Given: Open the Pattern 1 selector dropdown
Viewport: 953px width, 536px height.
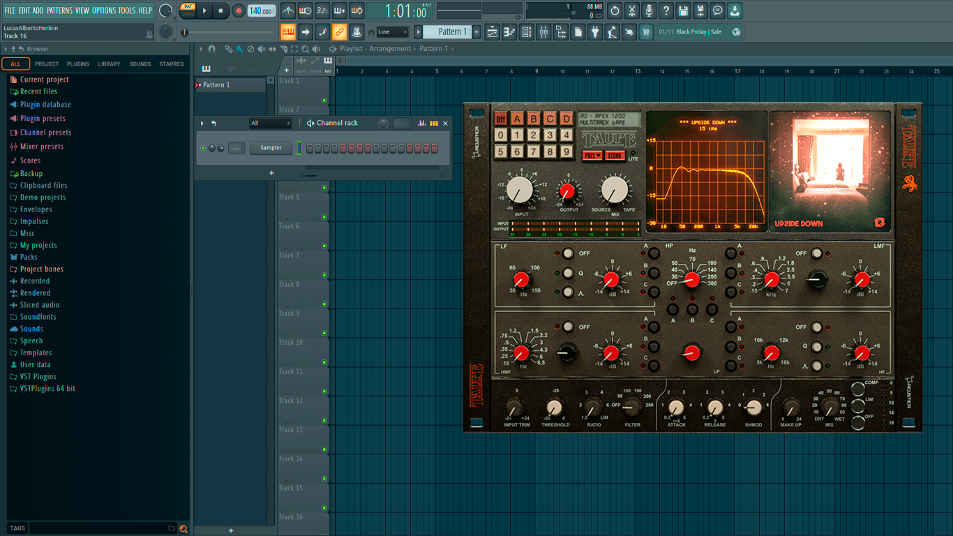Looking at the screenshot, I should 448,31.
